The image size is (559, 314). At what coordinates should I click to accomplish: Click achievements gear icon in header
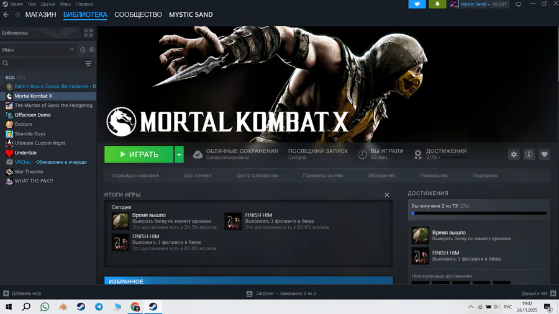coord(418,155)
